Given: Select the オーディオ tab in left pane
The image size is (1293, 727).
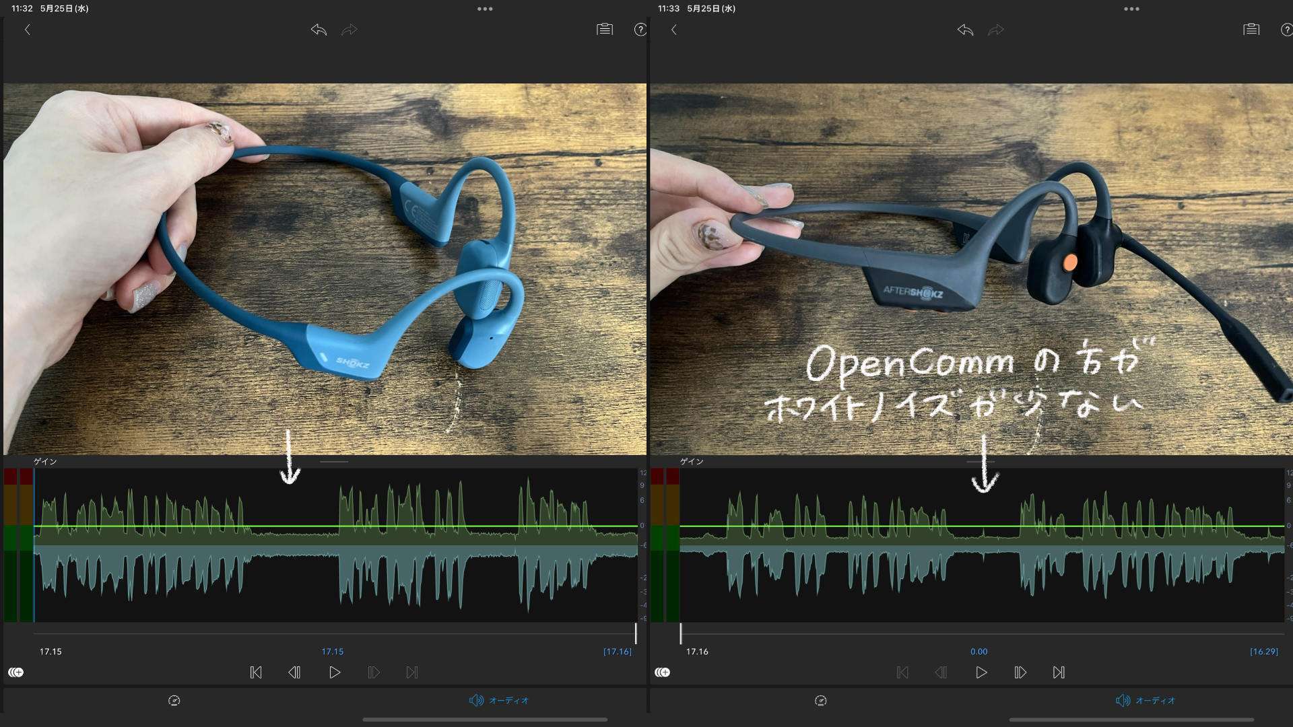Looking at the screenshot, I should click(499, 701).
